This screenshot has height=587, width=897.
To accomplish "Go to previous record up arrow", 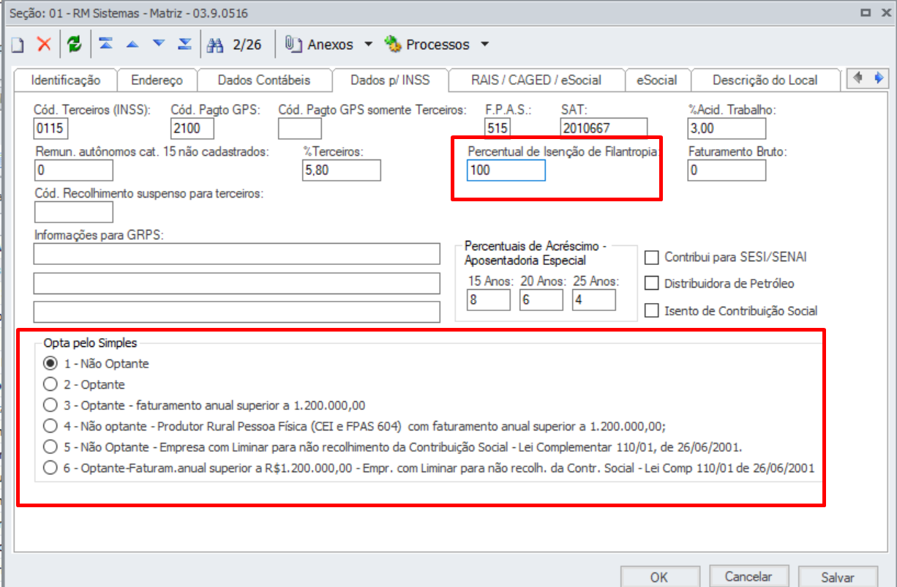I will click(x=132, y=44).
